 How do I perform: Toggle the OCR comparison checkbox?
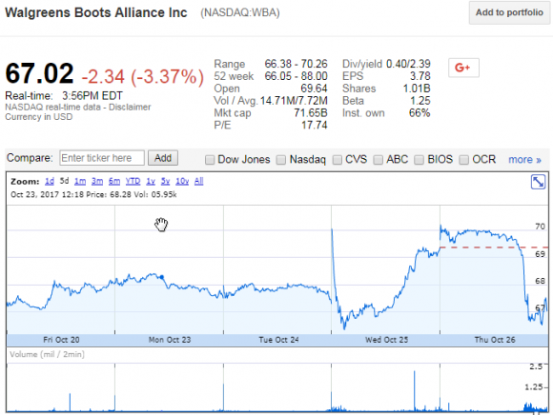pos(463,160)
